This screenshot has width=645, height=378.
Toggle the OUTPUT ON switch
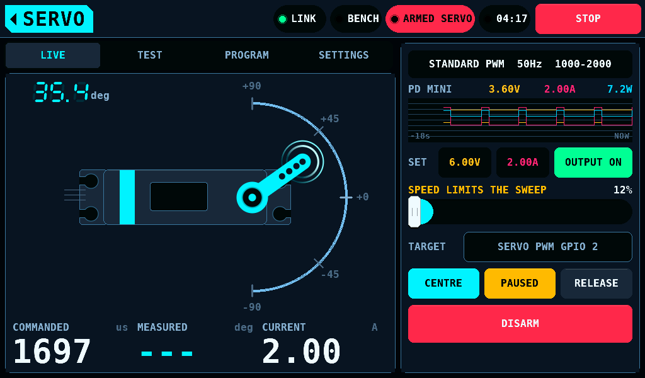(593, 163)
